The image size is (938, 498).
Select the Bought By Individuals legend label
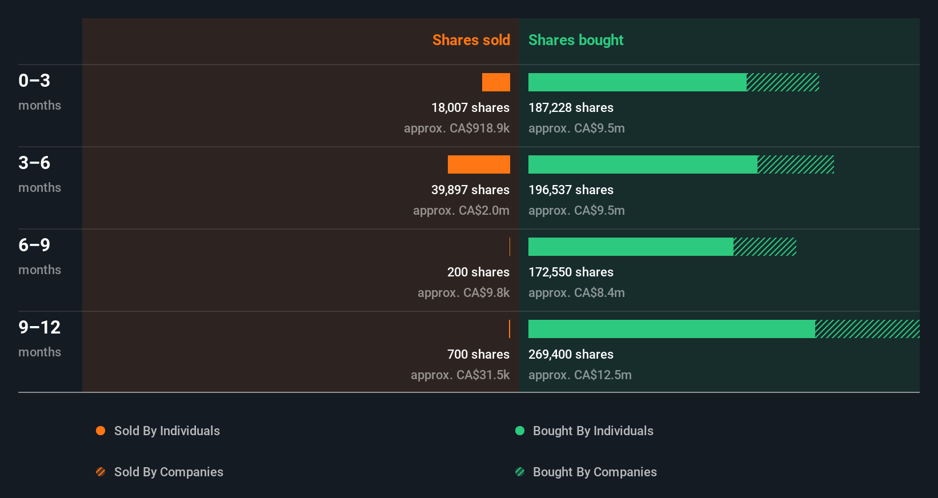click(x=593, y=431)
